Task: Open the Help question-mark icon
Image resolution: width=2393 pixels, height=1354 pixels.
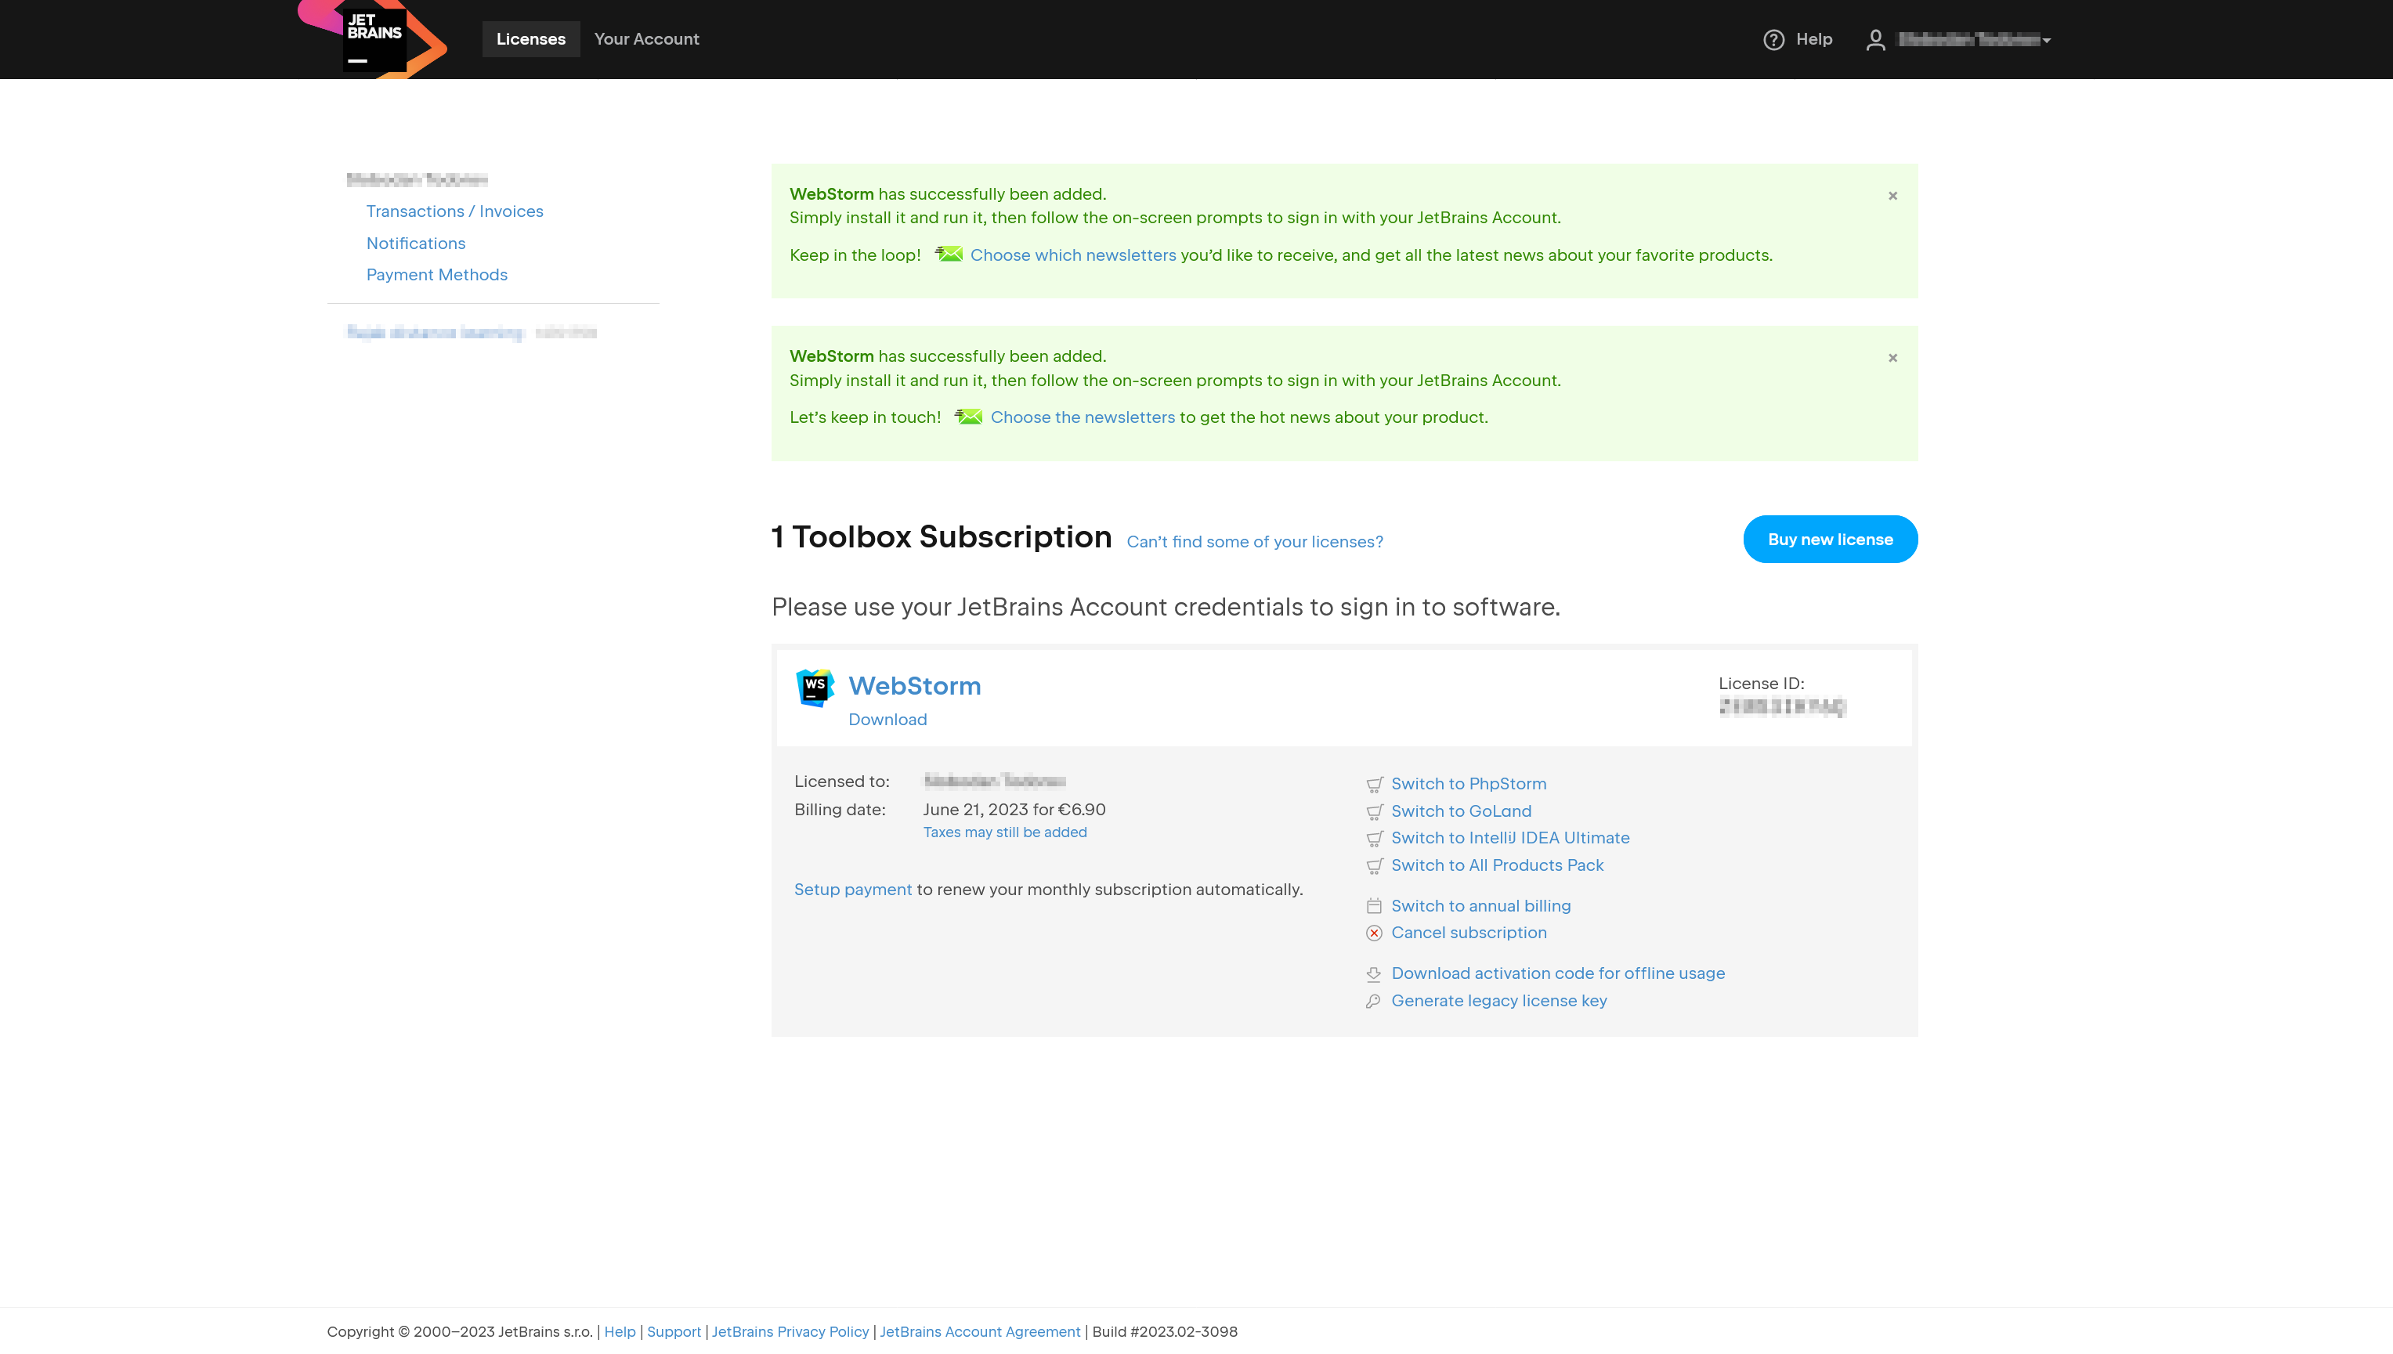Action: click(x=1773, y=40)
